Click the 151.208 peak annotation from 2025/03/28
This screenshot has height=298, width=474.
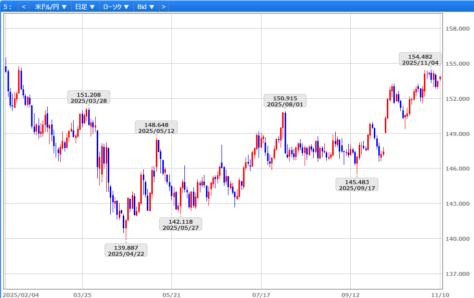coord(89,97)
